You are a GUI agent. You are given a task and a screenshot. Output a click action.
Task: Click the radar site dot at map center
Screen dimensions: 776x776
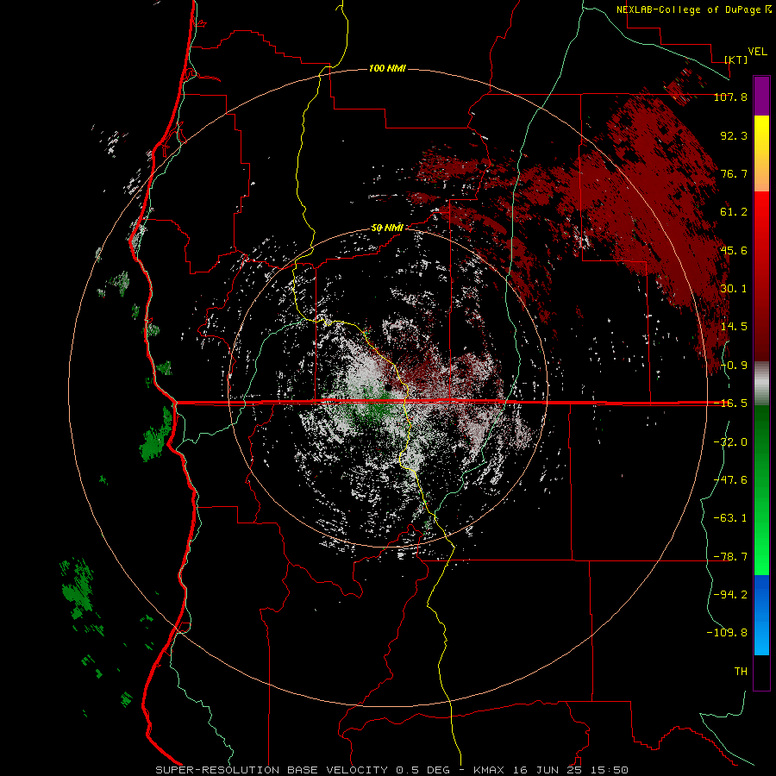coord(389,386)
